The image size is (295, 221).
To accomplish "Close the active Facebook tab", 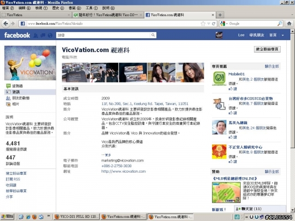I will pos(213,15).
